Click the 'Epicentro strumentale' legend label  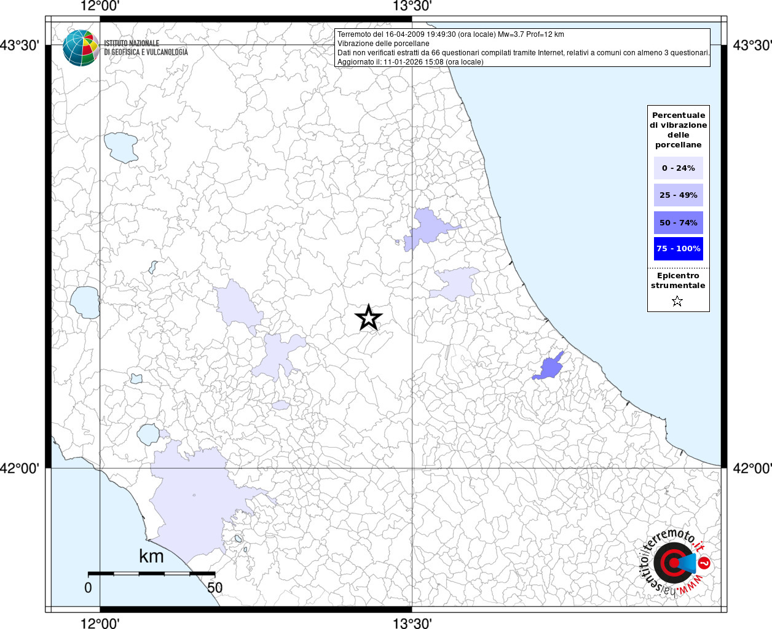(x=678, y=281)
